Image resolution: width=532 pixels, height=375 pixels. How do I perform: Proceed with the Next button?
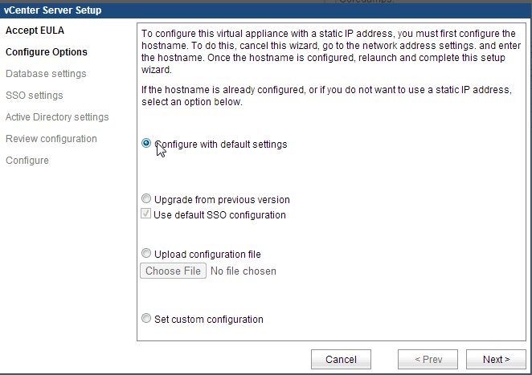496,359
